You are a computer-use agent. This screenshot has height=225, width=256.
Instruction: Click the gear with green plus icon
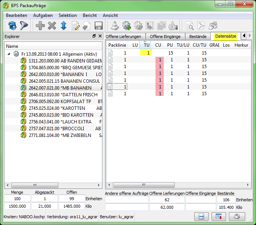pyautogui.click(x=127, y=26)
